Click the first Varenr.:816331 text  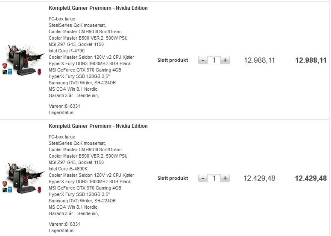64,106
